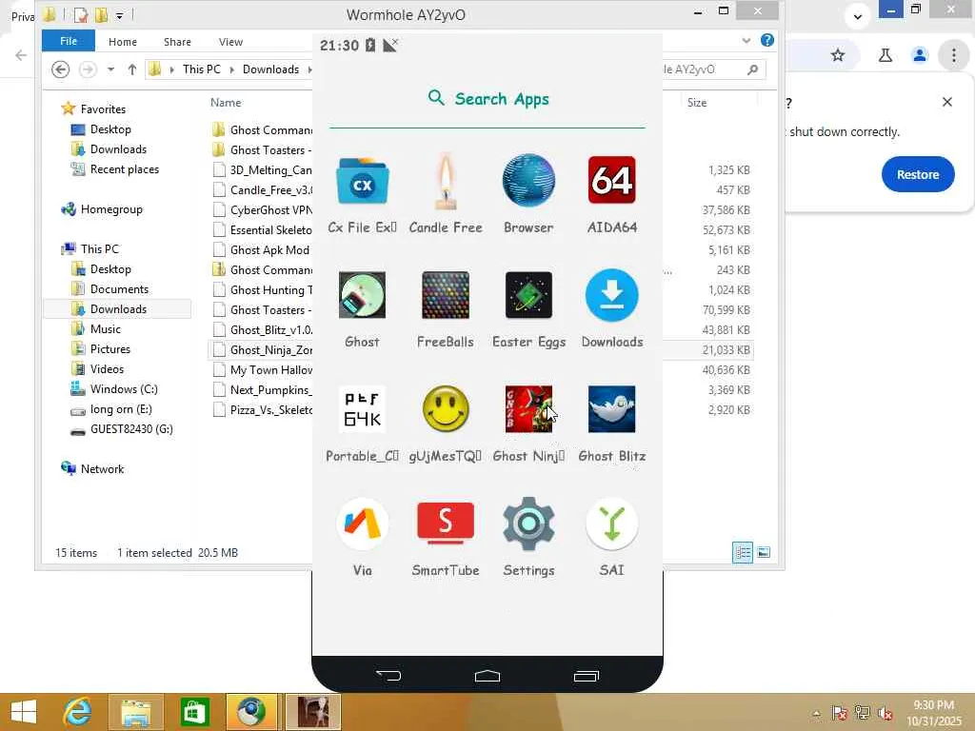975x731 pixels.
Task: Select This PC in navigation pane
Action: 99,248
